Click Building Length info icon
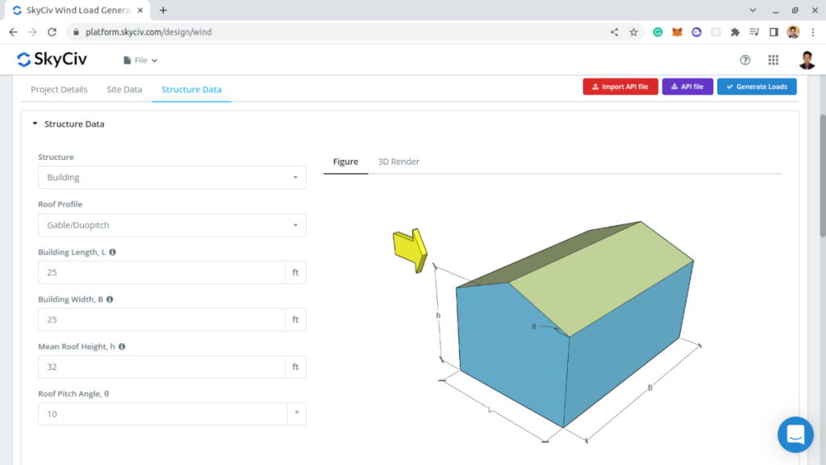This screenshot has height=465, width=826. coord(112,252)
